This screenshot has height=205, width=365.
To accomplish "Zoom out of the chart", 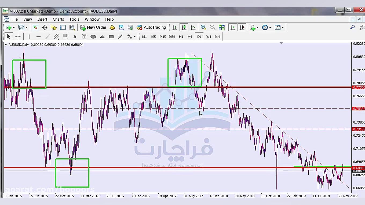I will (x=212, y=27).
